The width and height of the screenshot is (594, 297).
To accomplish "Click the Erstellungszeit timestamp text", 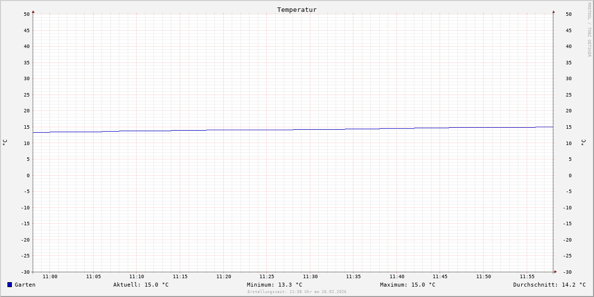I will pyautogui.click(x=297, y=292).
